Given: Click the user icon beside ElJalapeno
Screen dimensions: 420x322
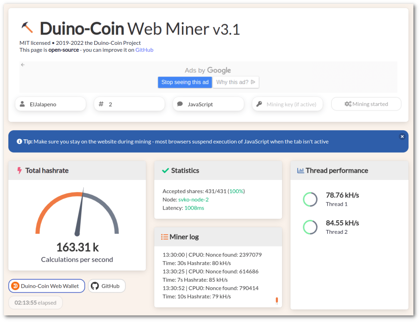Looking at the screenshot, I should point(22,104).
